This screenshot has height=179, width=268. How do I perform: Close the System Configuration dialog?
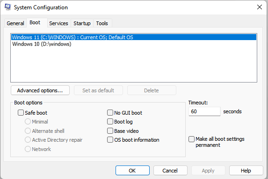[260, 7]
